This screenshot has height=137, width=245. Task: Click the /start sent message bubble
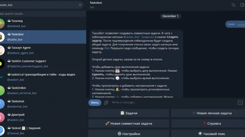click(x=235, y=24)
